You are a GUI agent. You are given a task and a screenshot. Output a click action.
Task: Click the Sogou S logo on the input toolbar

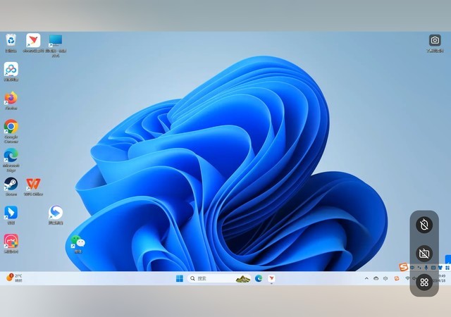click(x=404, y=267)
